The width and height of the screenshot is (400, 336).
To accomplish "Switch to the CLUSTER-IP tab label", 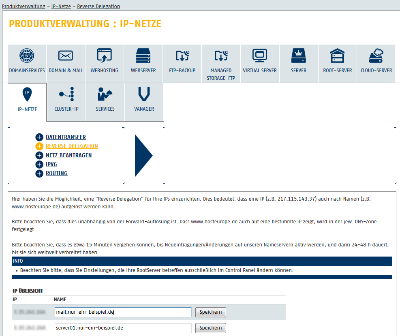I will 66,109.
